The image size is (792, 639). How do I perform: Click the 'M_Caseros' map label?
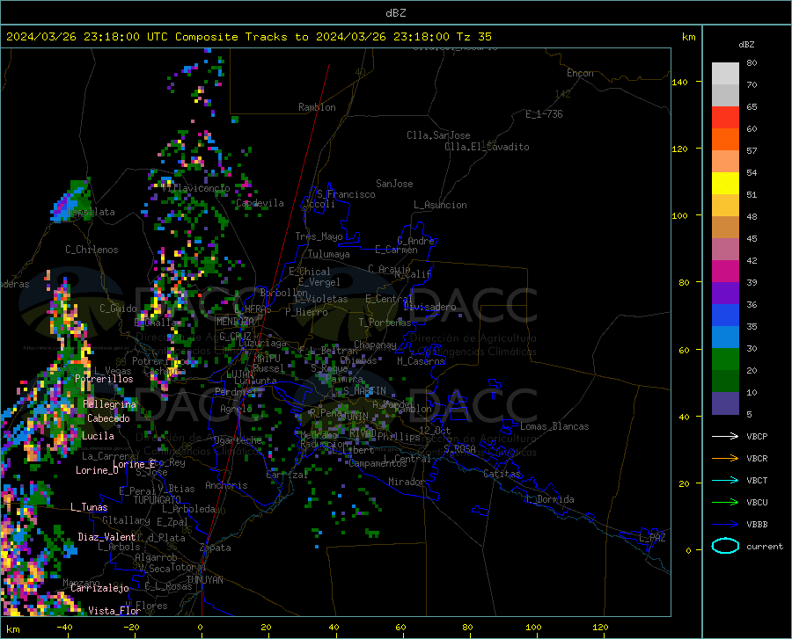421,361
